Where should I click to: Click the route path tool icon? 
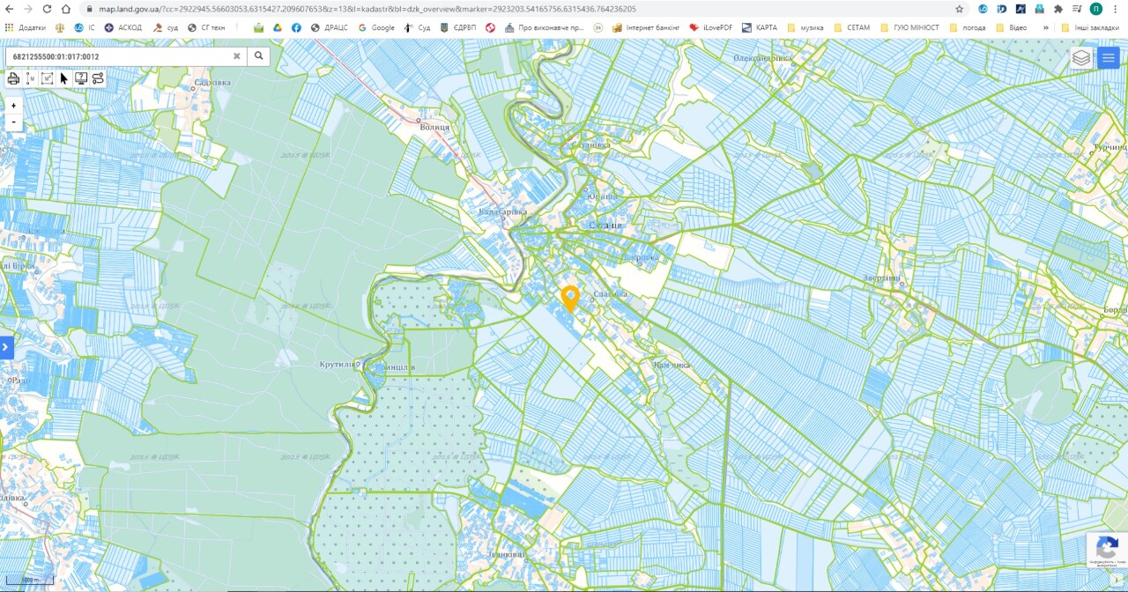(x=98, y=78)
